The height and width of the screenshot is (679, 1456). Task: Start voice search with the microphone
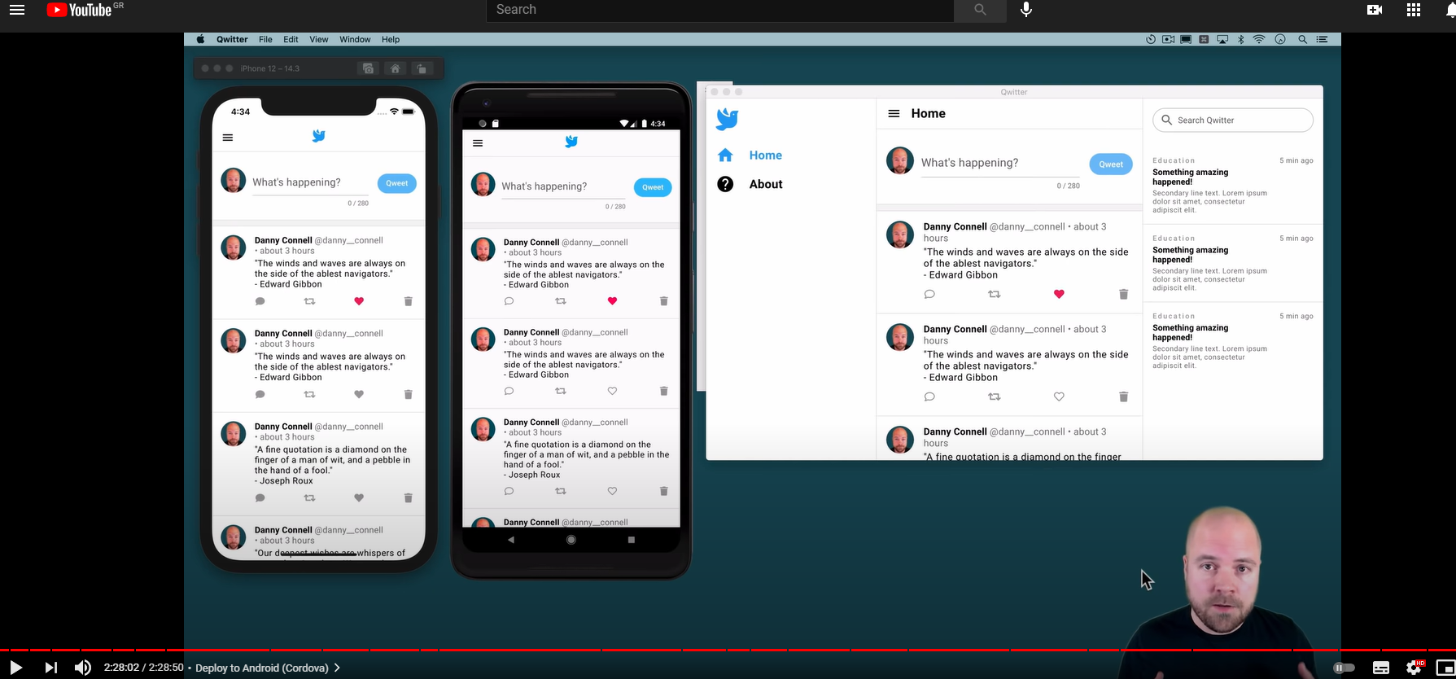click(x=1026, y=10)
